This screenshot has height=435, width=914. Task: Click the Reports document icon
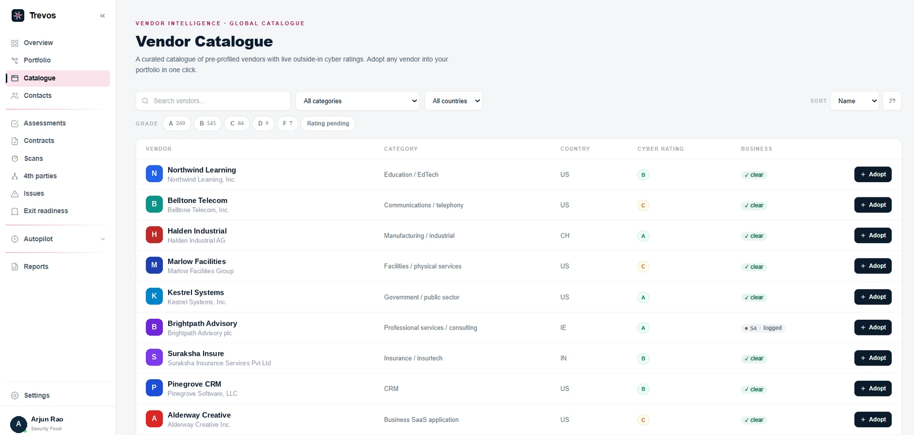coord(15,266)
